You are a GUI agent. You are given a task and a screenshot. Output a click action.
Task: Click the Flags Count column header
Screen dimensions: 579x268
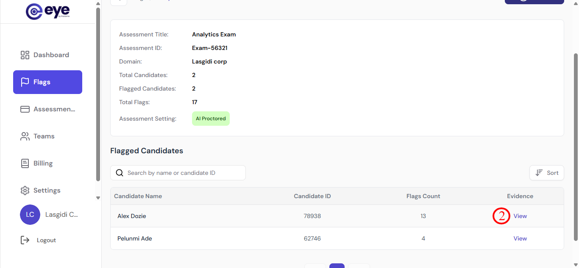tap(423, 196)
